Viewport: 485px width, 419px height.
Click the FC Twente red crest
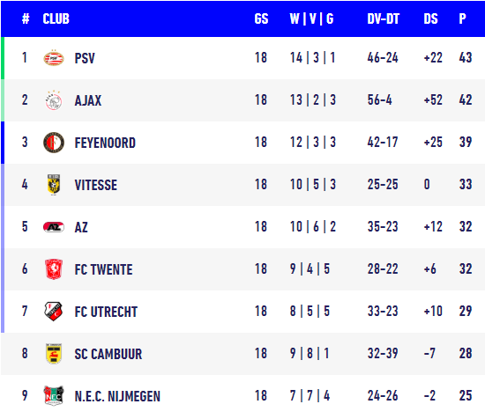coord(54,269)
